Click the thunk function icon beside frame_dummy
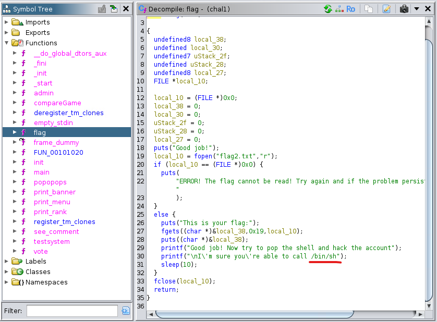Screen dimensions: 437x322 (22, 142)
